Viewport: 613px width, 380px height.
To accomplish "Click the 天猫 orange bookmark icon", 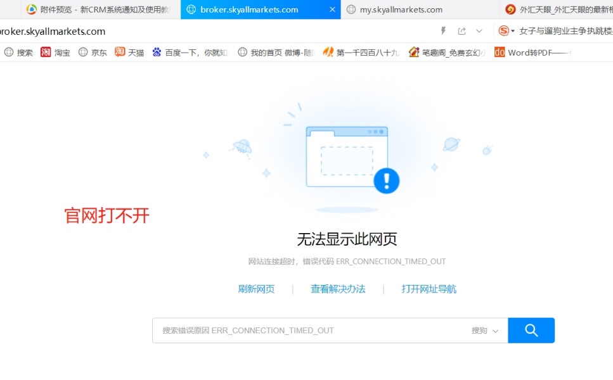I will point(120,51).
